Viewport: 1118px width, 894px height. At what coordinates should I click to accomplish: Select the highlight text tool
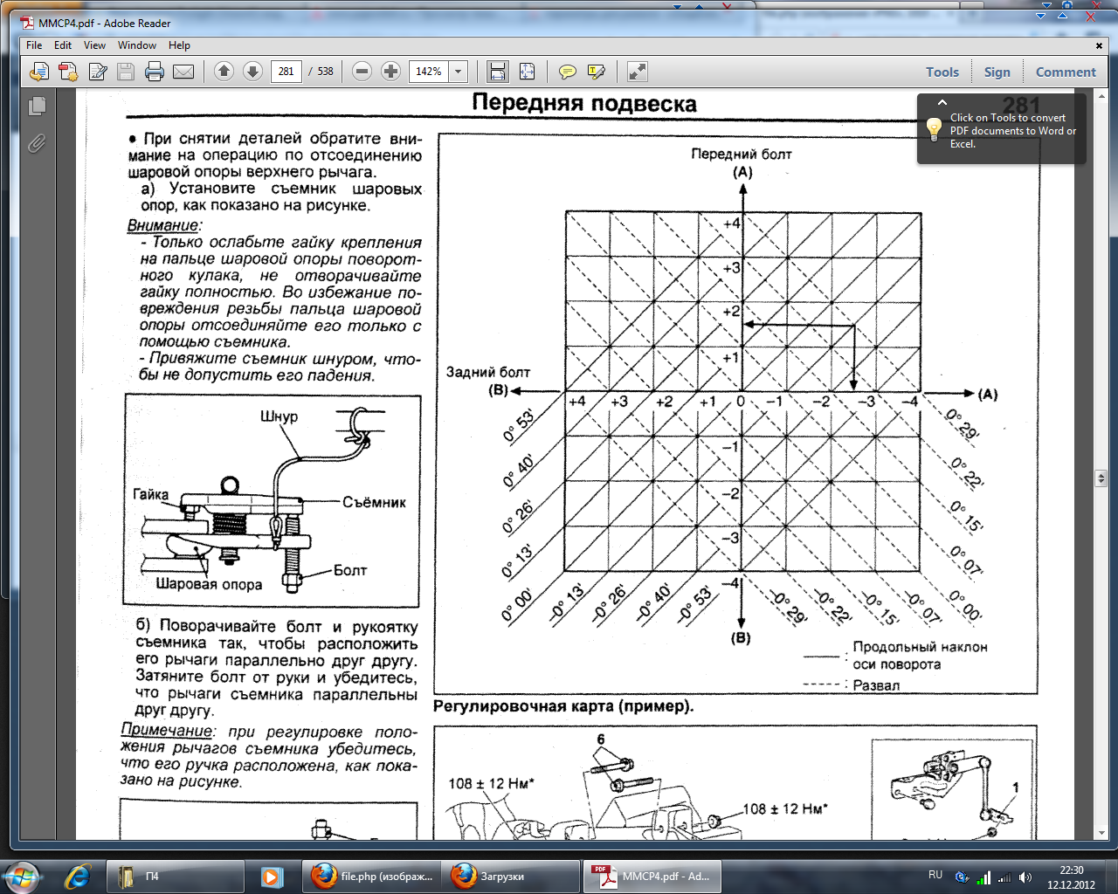(x=597, y=72)
